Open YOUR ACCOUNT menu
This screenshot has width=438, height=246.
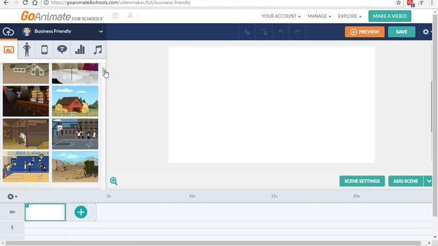coord(281,16)
